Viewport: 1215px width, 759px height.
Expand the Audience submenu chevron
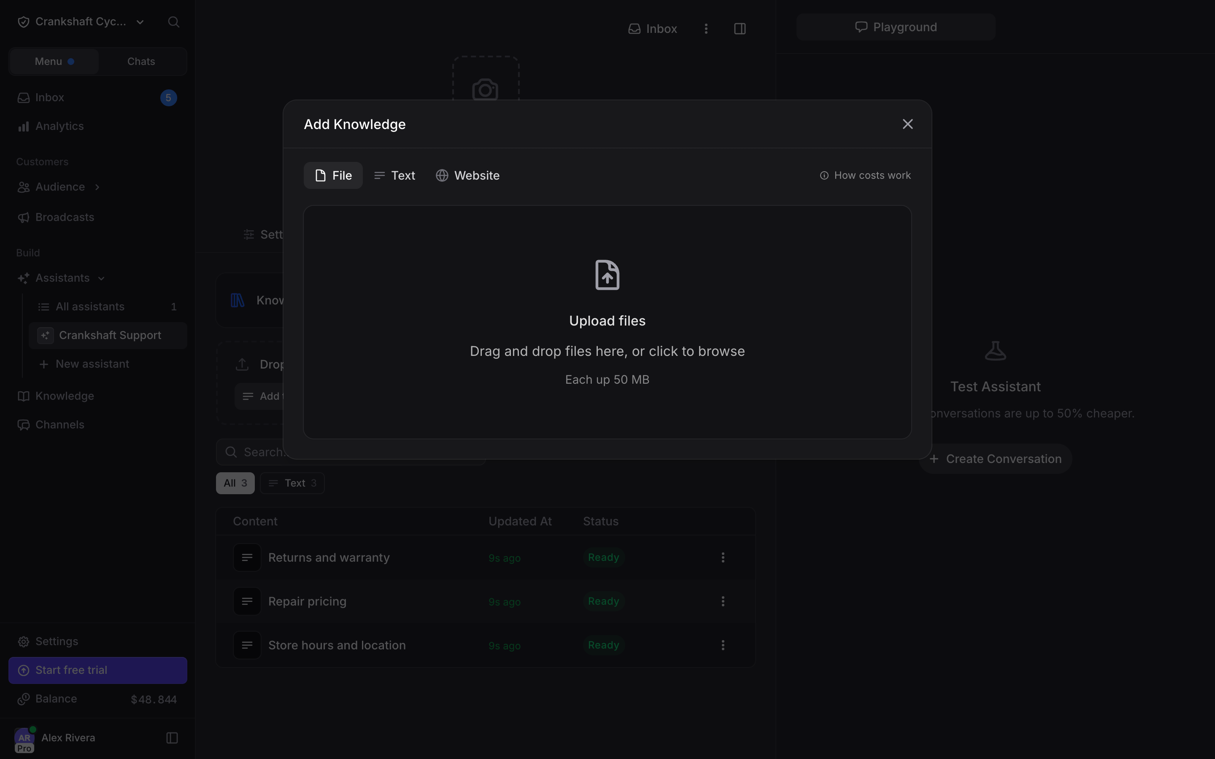click(x=97, y=187)
